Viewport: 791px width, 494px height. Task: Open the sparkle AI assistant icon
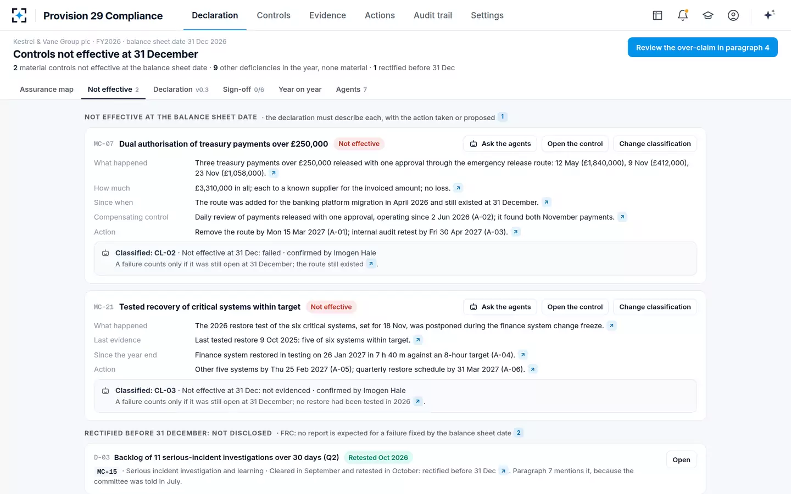coord(769,15)
